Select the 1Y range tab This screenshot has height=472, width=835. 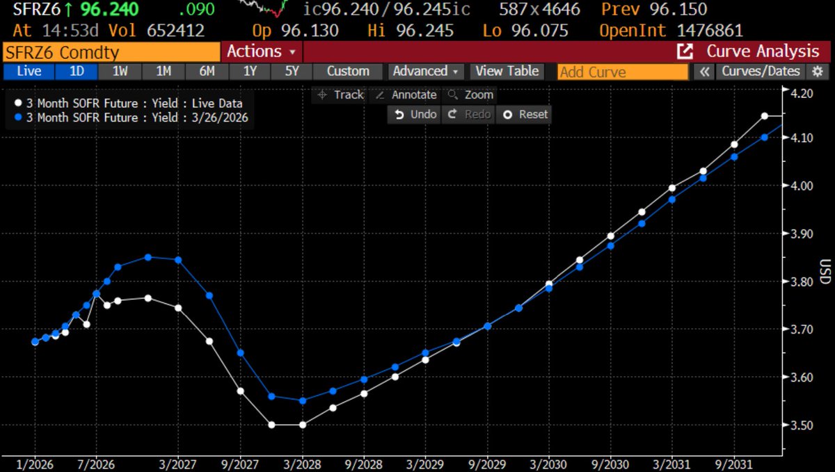pyautogui.click(x=248, y=71)
